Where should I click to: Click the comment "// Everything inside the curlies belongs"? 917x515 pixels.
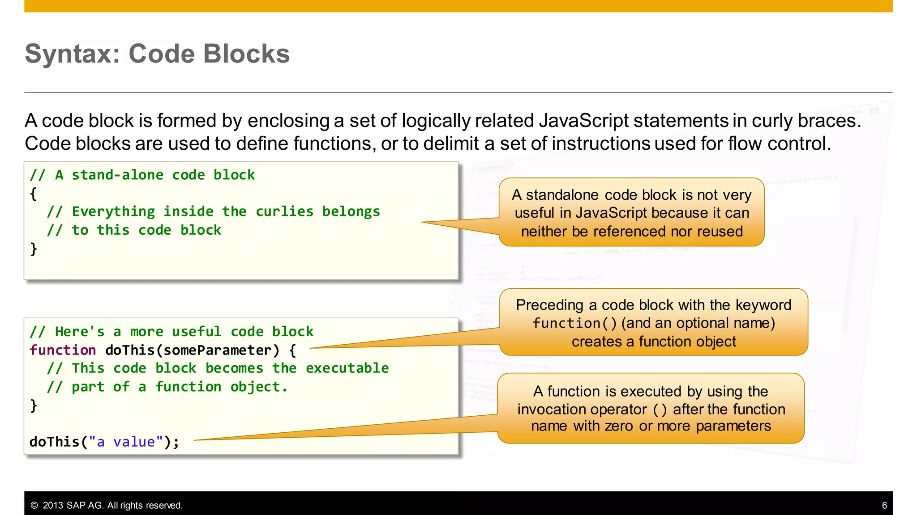point(213,211)
